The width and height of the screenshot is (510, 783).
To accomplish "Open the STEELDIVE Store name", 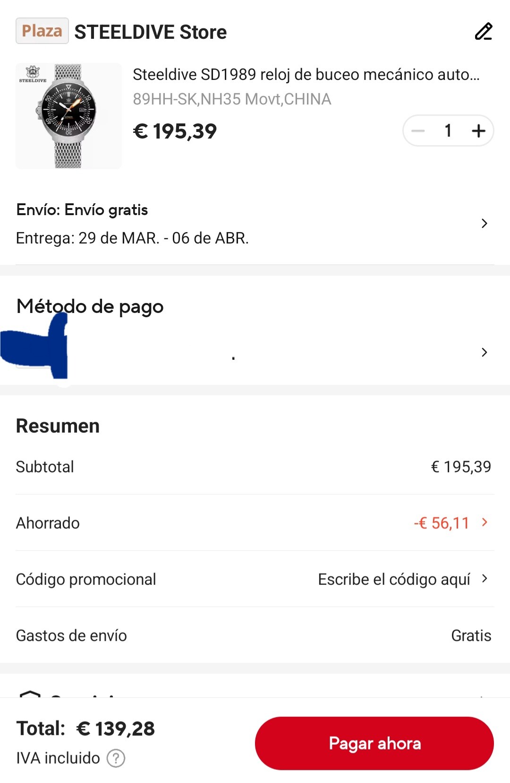I will click(151, 32).
